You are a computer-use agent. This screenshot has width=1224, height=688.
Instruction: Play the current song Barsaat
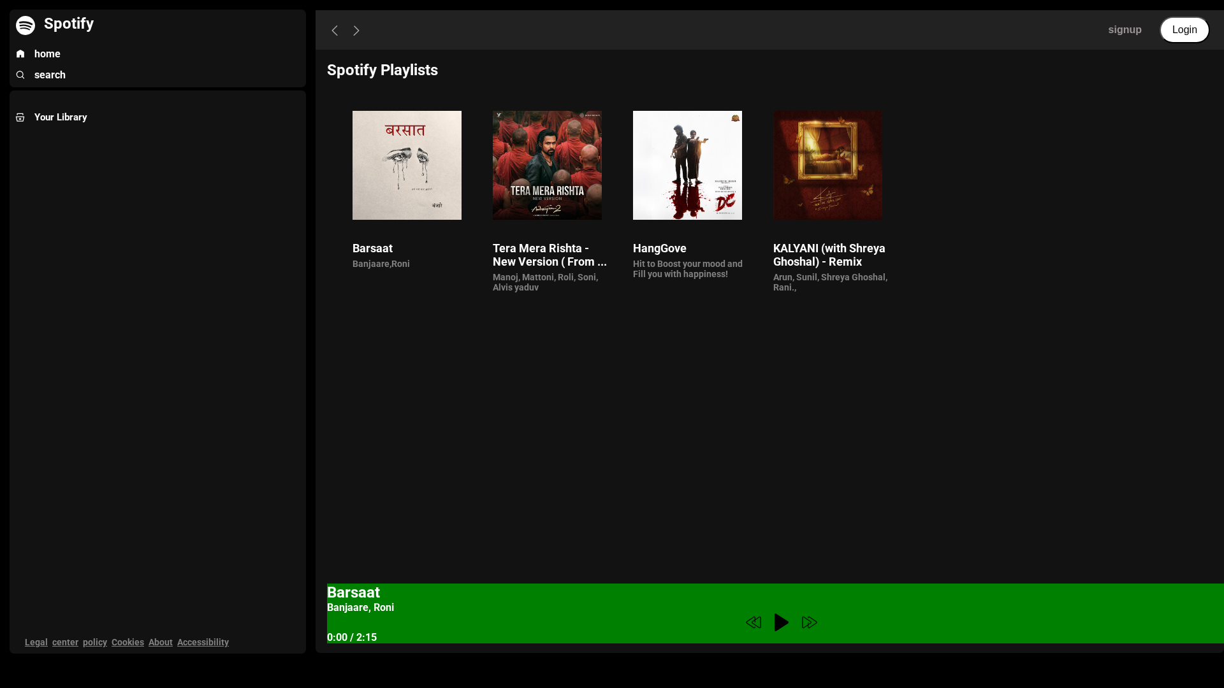782,622
